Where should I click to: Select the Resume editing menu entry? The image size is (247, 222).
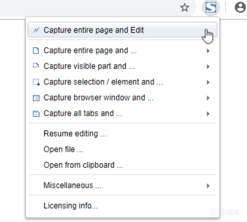pos(75,134)
